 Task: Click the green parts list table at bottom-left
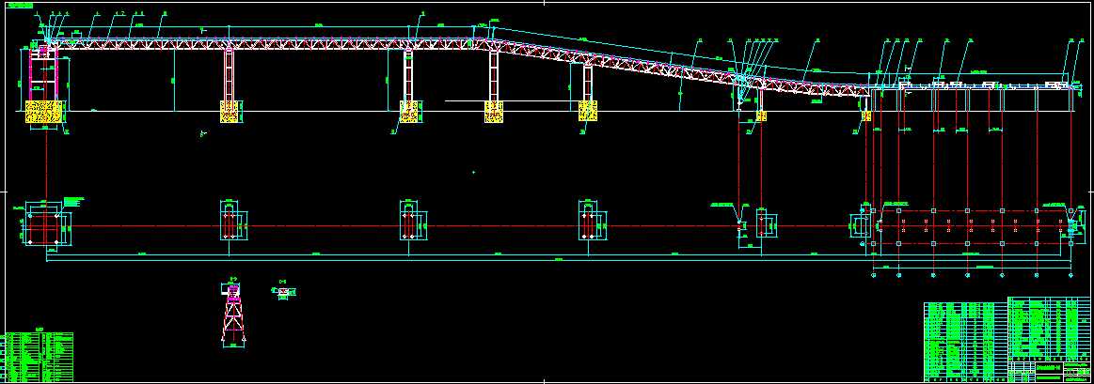(x=39, y=356)
